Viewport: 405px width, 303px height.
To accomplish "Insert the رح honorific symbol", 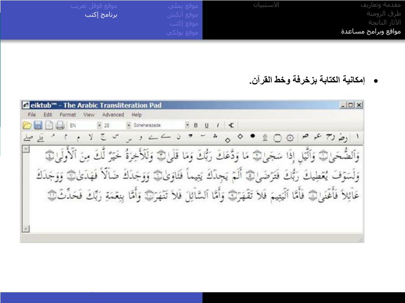I will pos(330,137).
